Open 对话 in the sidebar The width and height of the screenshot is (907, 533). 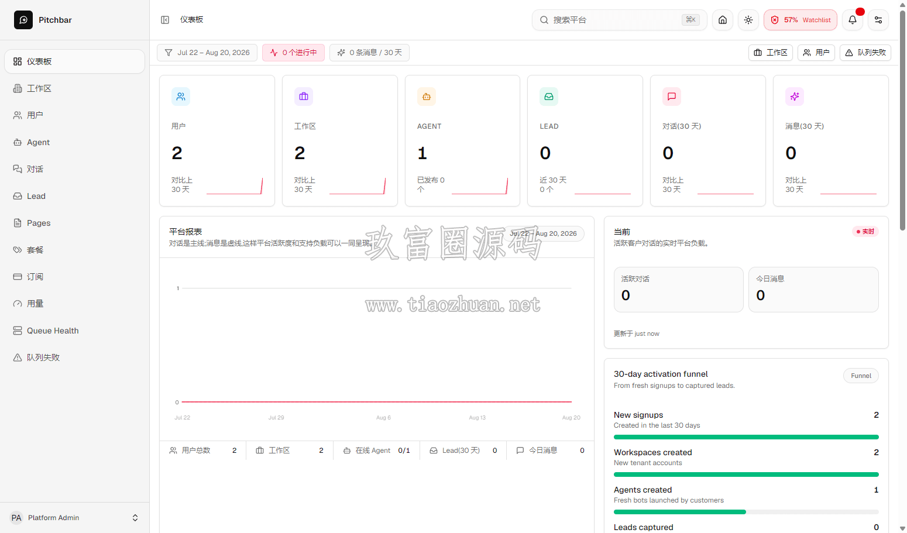[74, 169]
